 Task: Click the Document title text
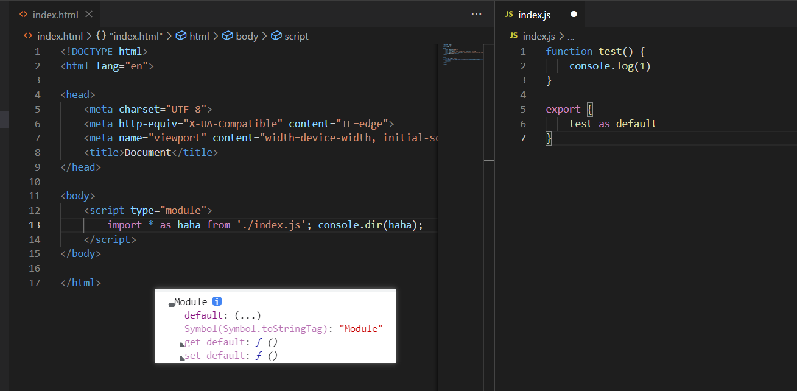tap(147, 152)
